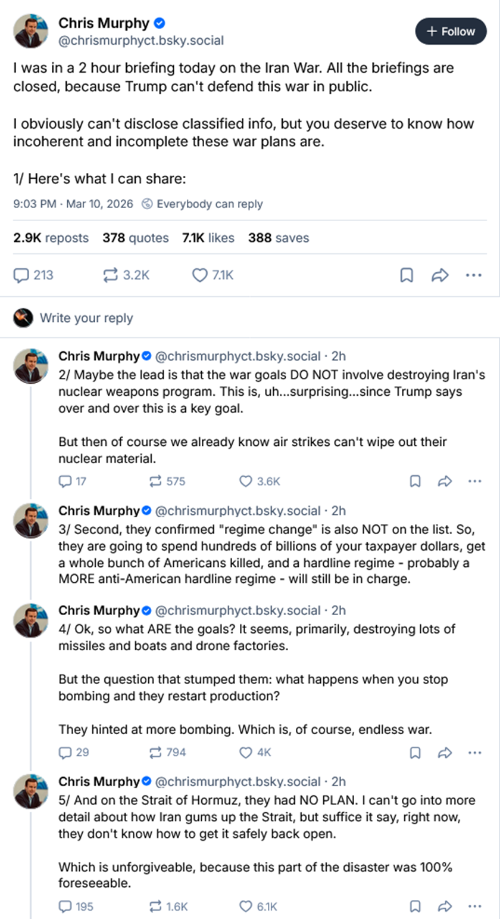Open the 378 quotes list
Image resolution: width=500 pixels, height=919 pixels.
tap(136, 238)
